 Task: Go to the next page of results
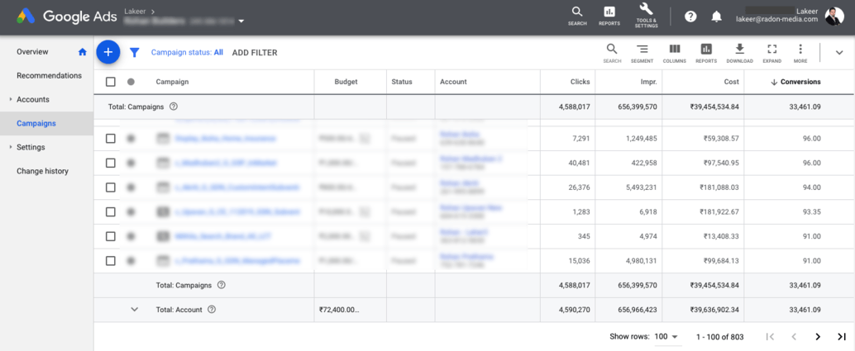point(818,337)
